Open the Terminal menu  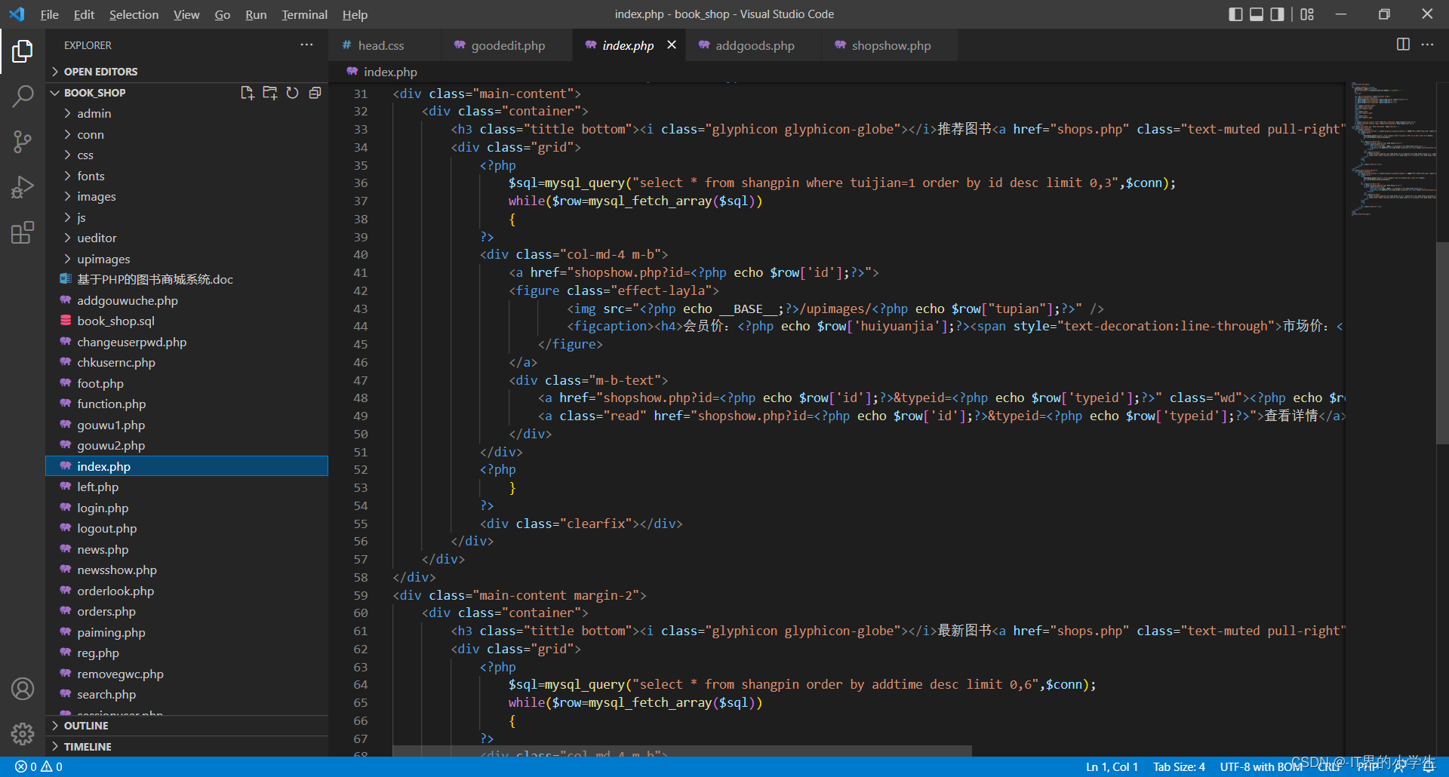click(x=305, y=14)
